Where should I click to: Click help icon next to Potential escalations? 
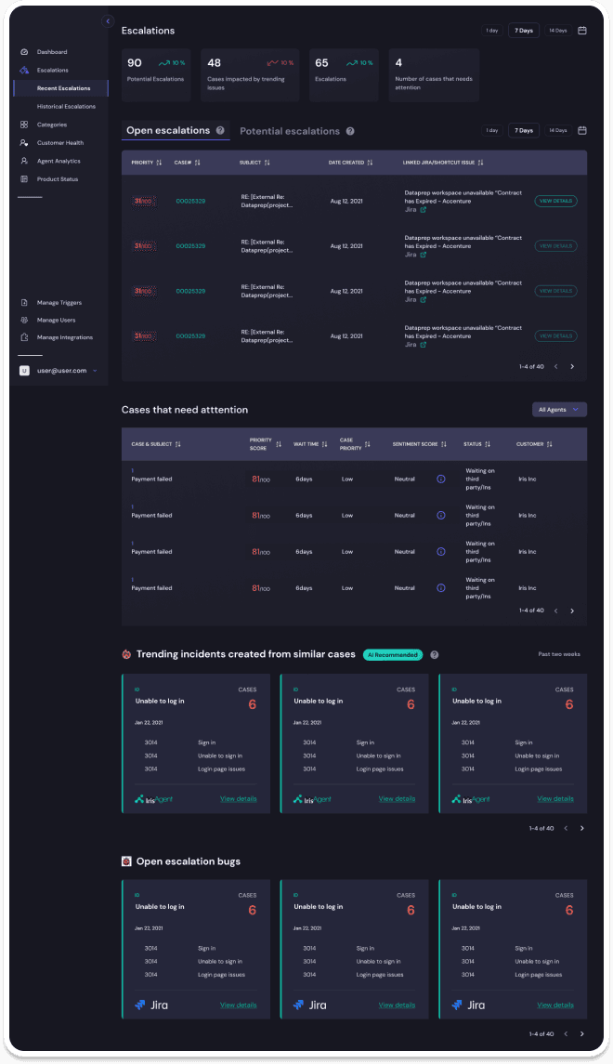(x=350, y=131)
